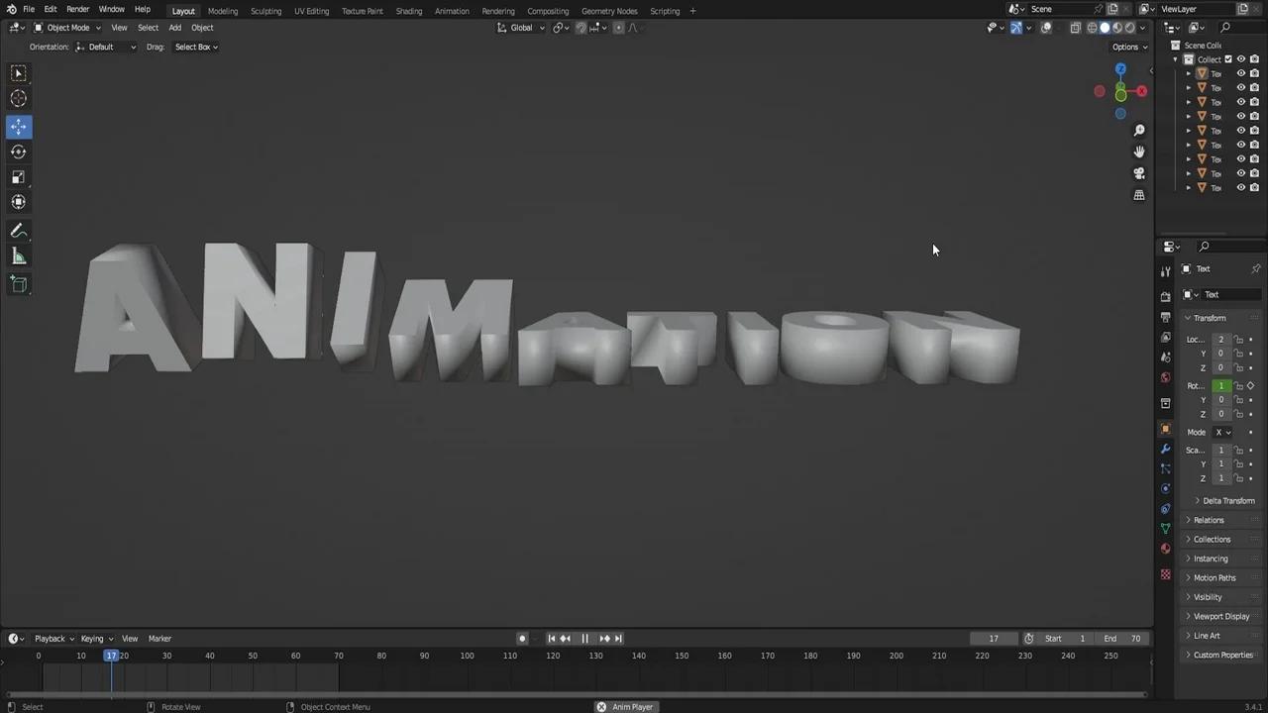Select the Rotate tool
Image resolution: width=1268 pixels, height=713 pixels.
[x=18, y=152]
